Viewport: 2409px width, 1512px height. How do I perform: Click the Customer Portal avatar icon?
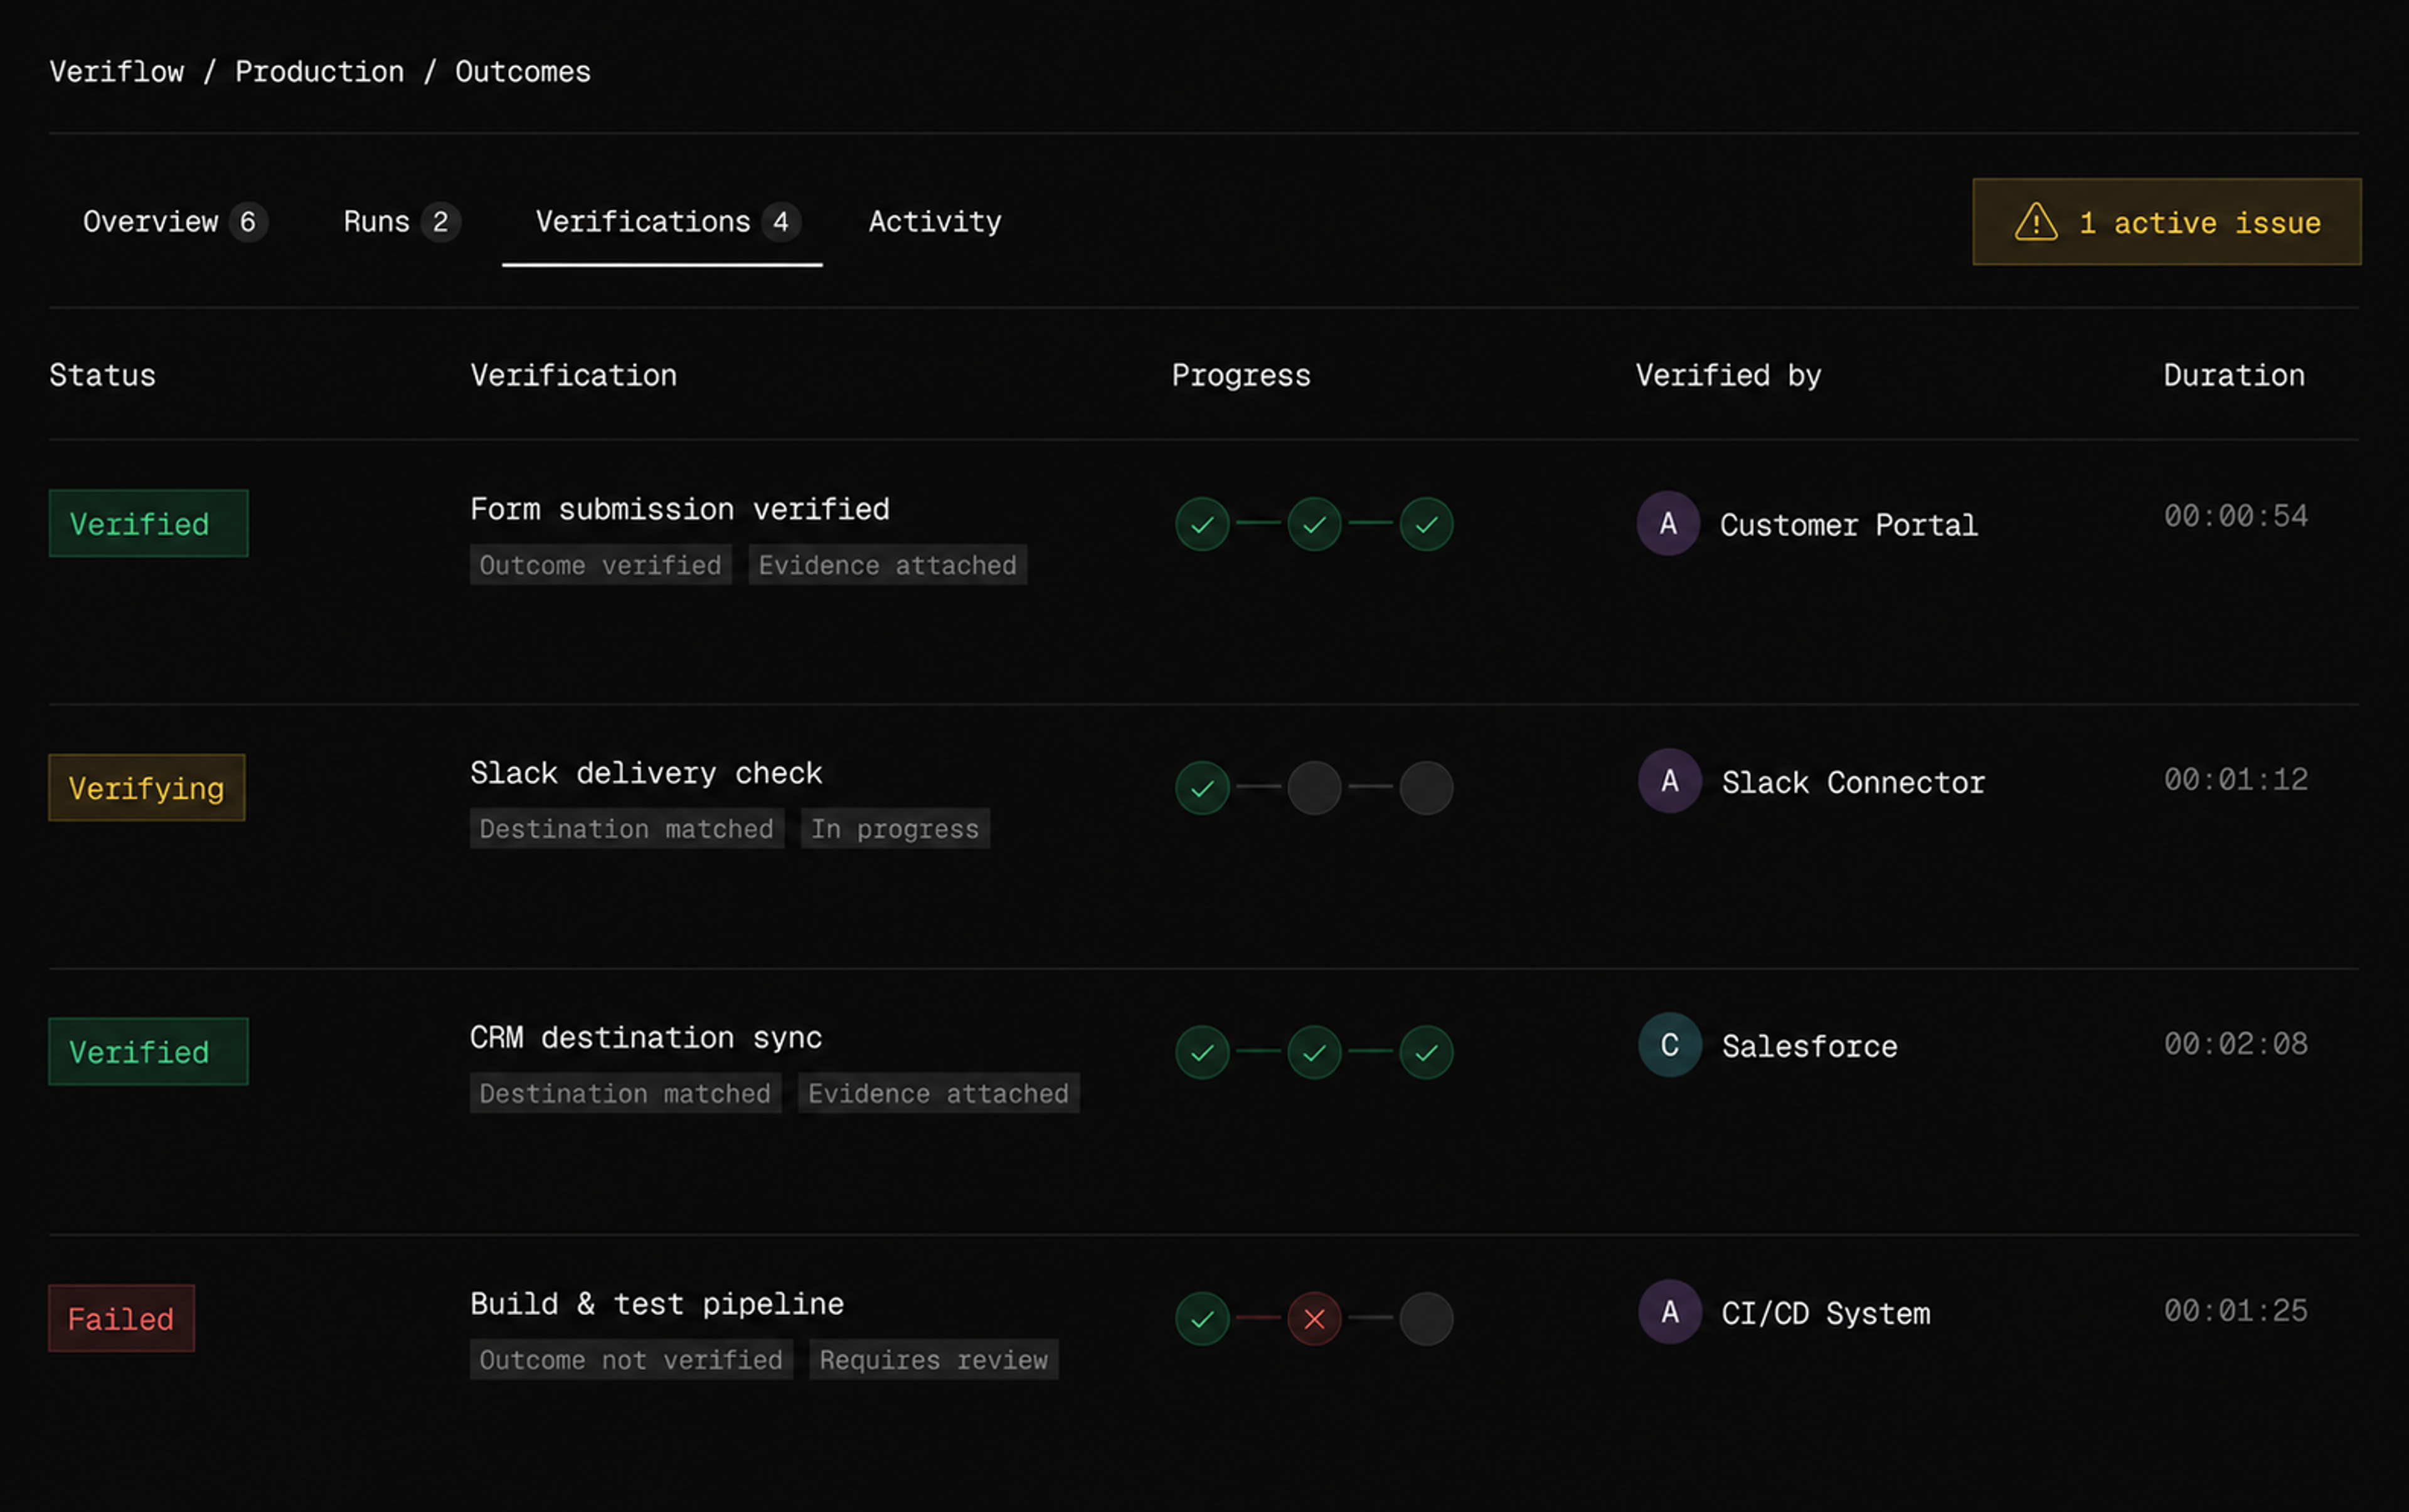(x=1667, y=523)
